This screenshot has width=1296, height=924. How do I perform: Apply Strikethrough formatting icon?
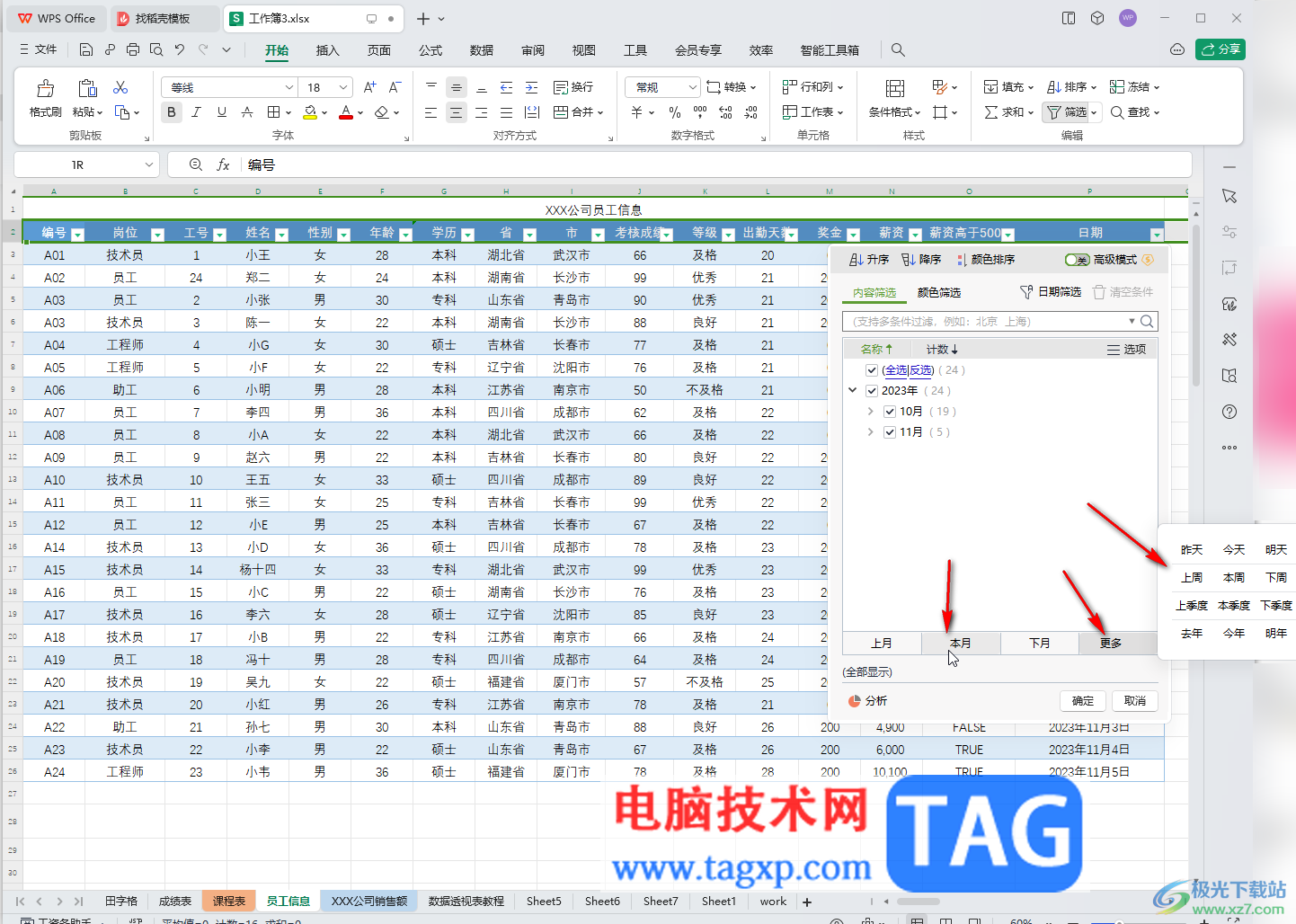247,112
